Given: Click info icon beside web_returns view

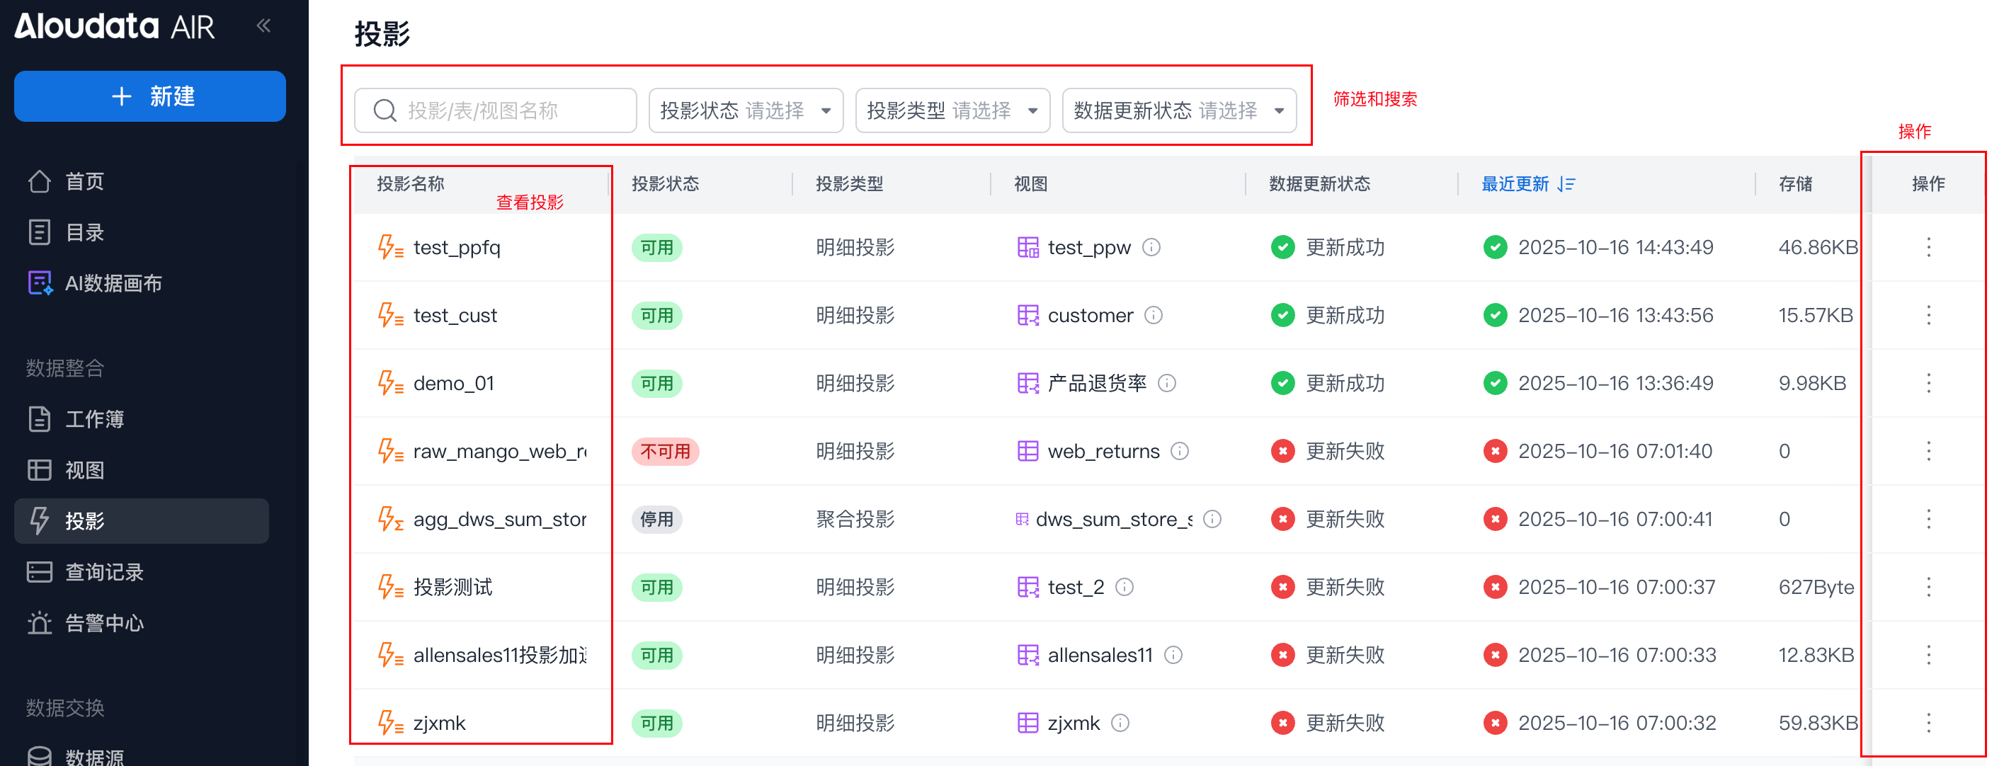Looking at the screenshot, I should click(x=1179, y=451).
